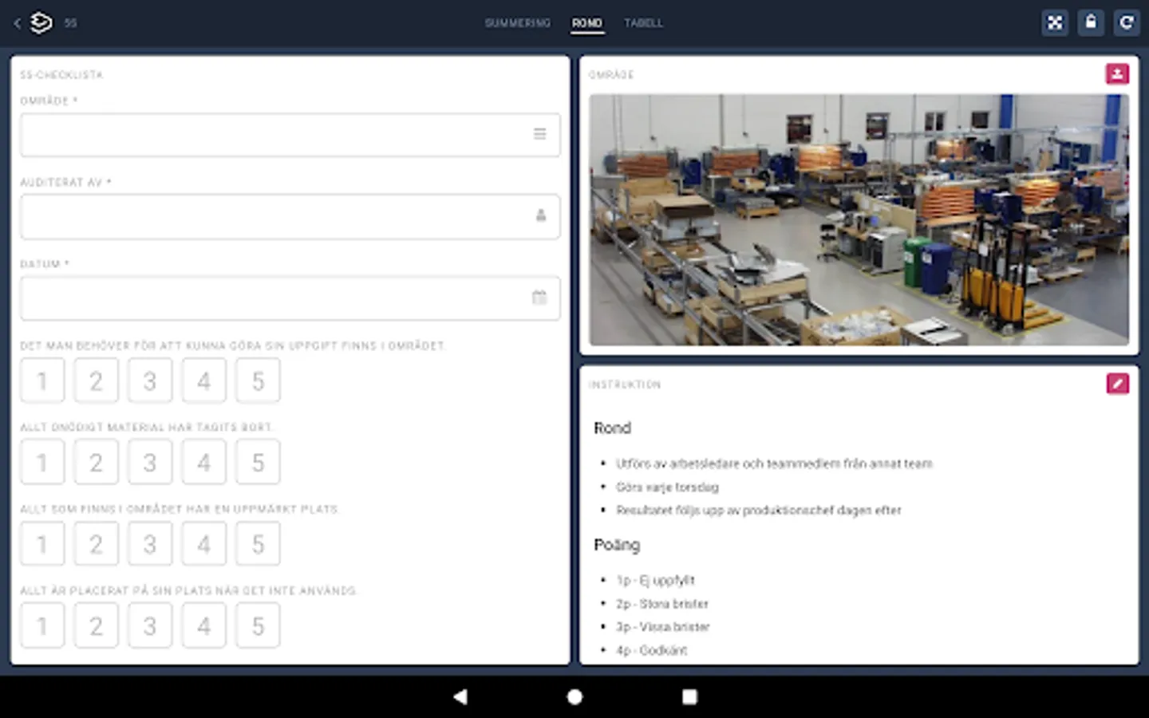
Task: Tap Android home navigation button
Action: pos(574,696)
